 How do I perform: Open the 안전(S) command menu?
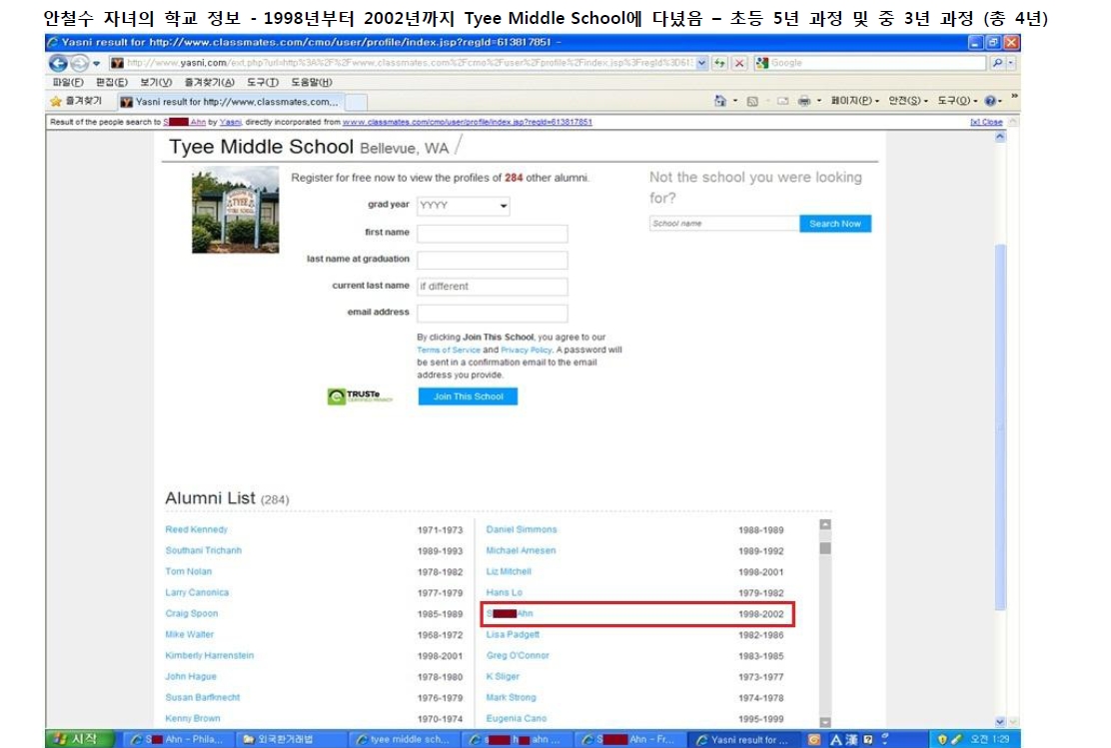click(907, 101)
